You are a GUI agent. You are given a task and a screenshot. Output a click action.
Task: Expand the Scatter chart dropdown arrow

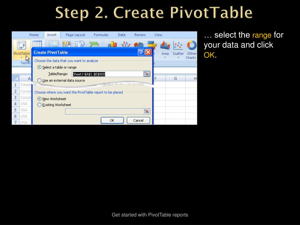click(x=178, y=57)
